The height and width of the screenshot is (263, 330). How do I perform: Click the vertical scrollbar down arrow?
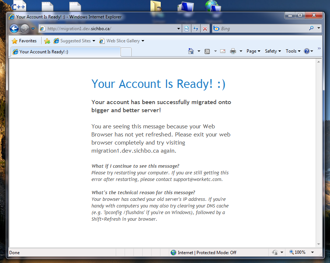319,244
